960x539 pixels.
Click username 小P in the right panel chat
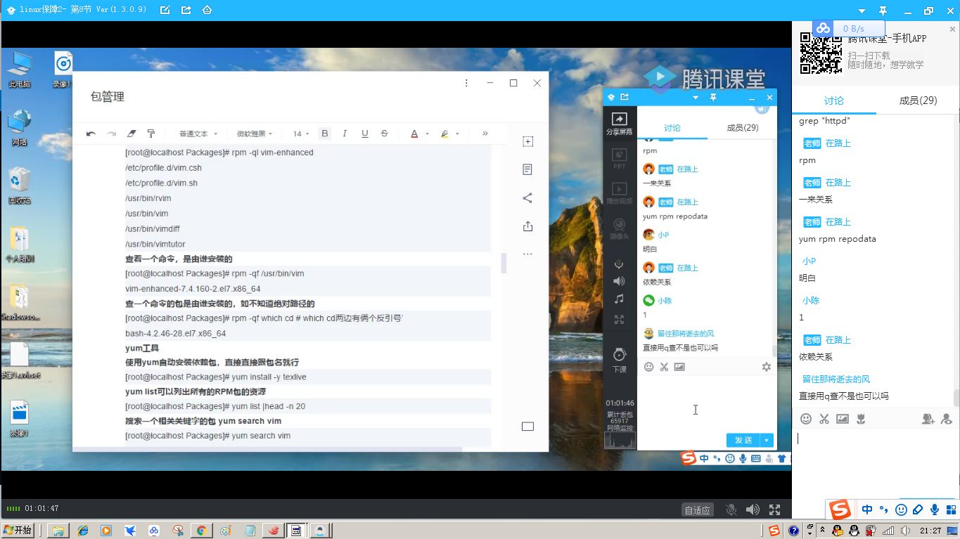pyautogui.click(x=809, y=261)
